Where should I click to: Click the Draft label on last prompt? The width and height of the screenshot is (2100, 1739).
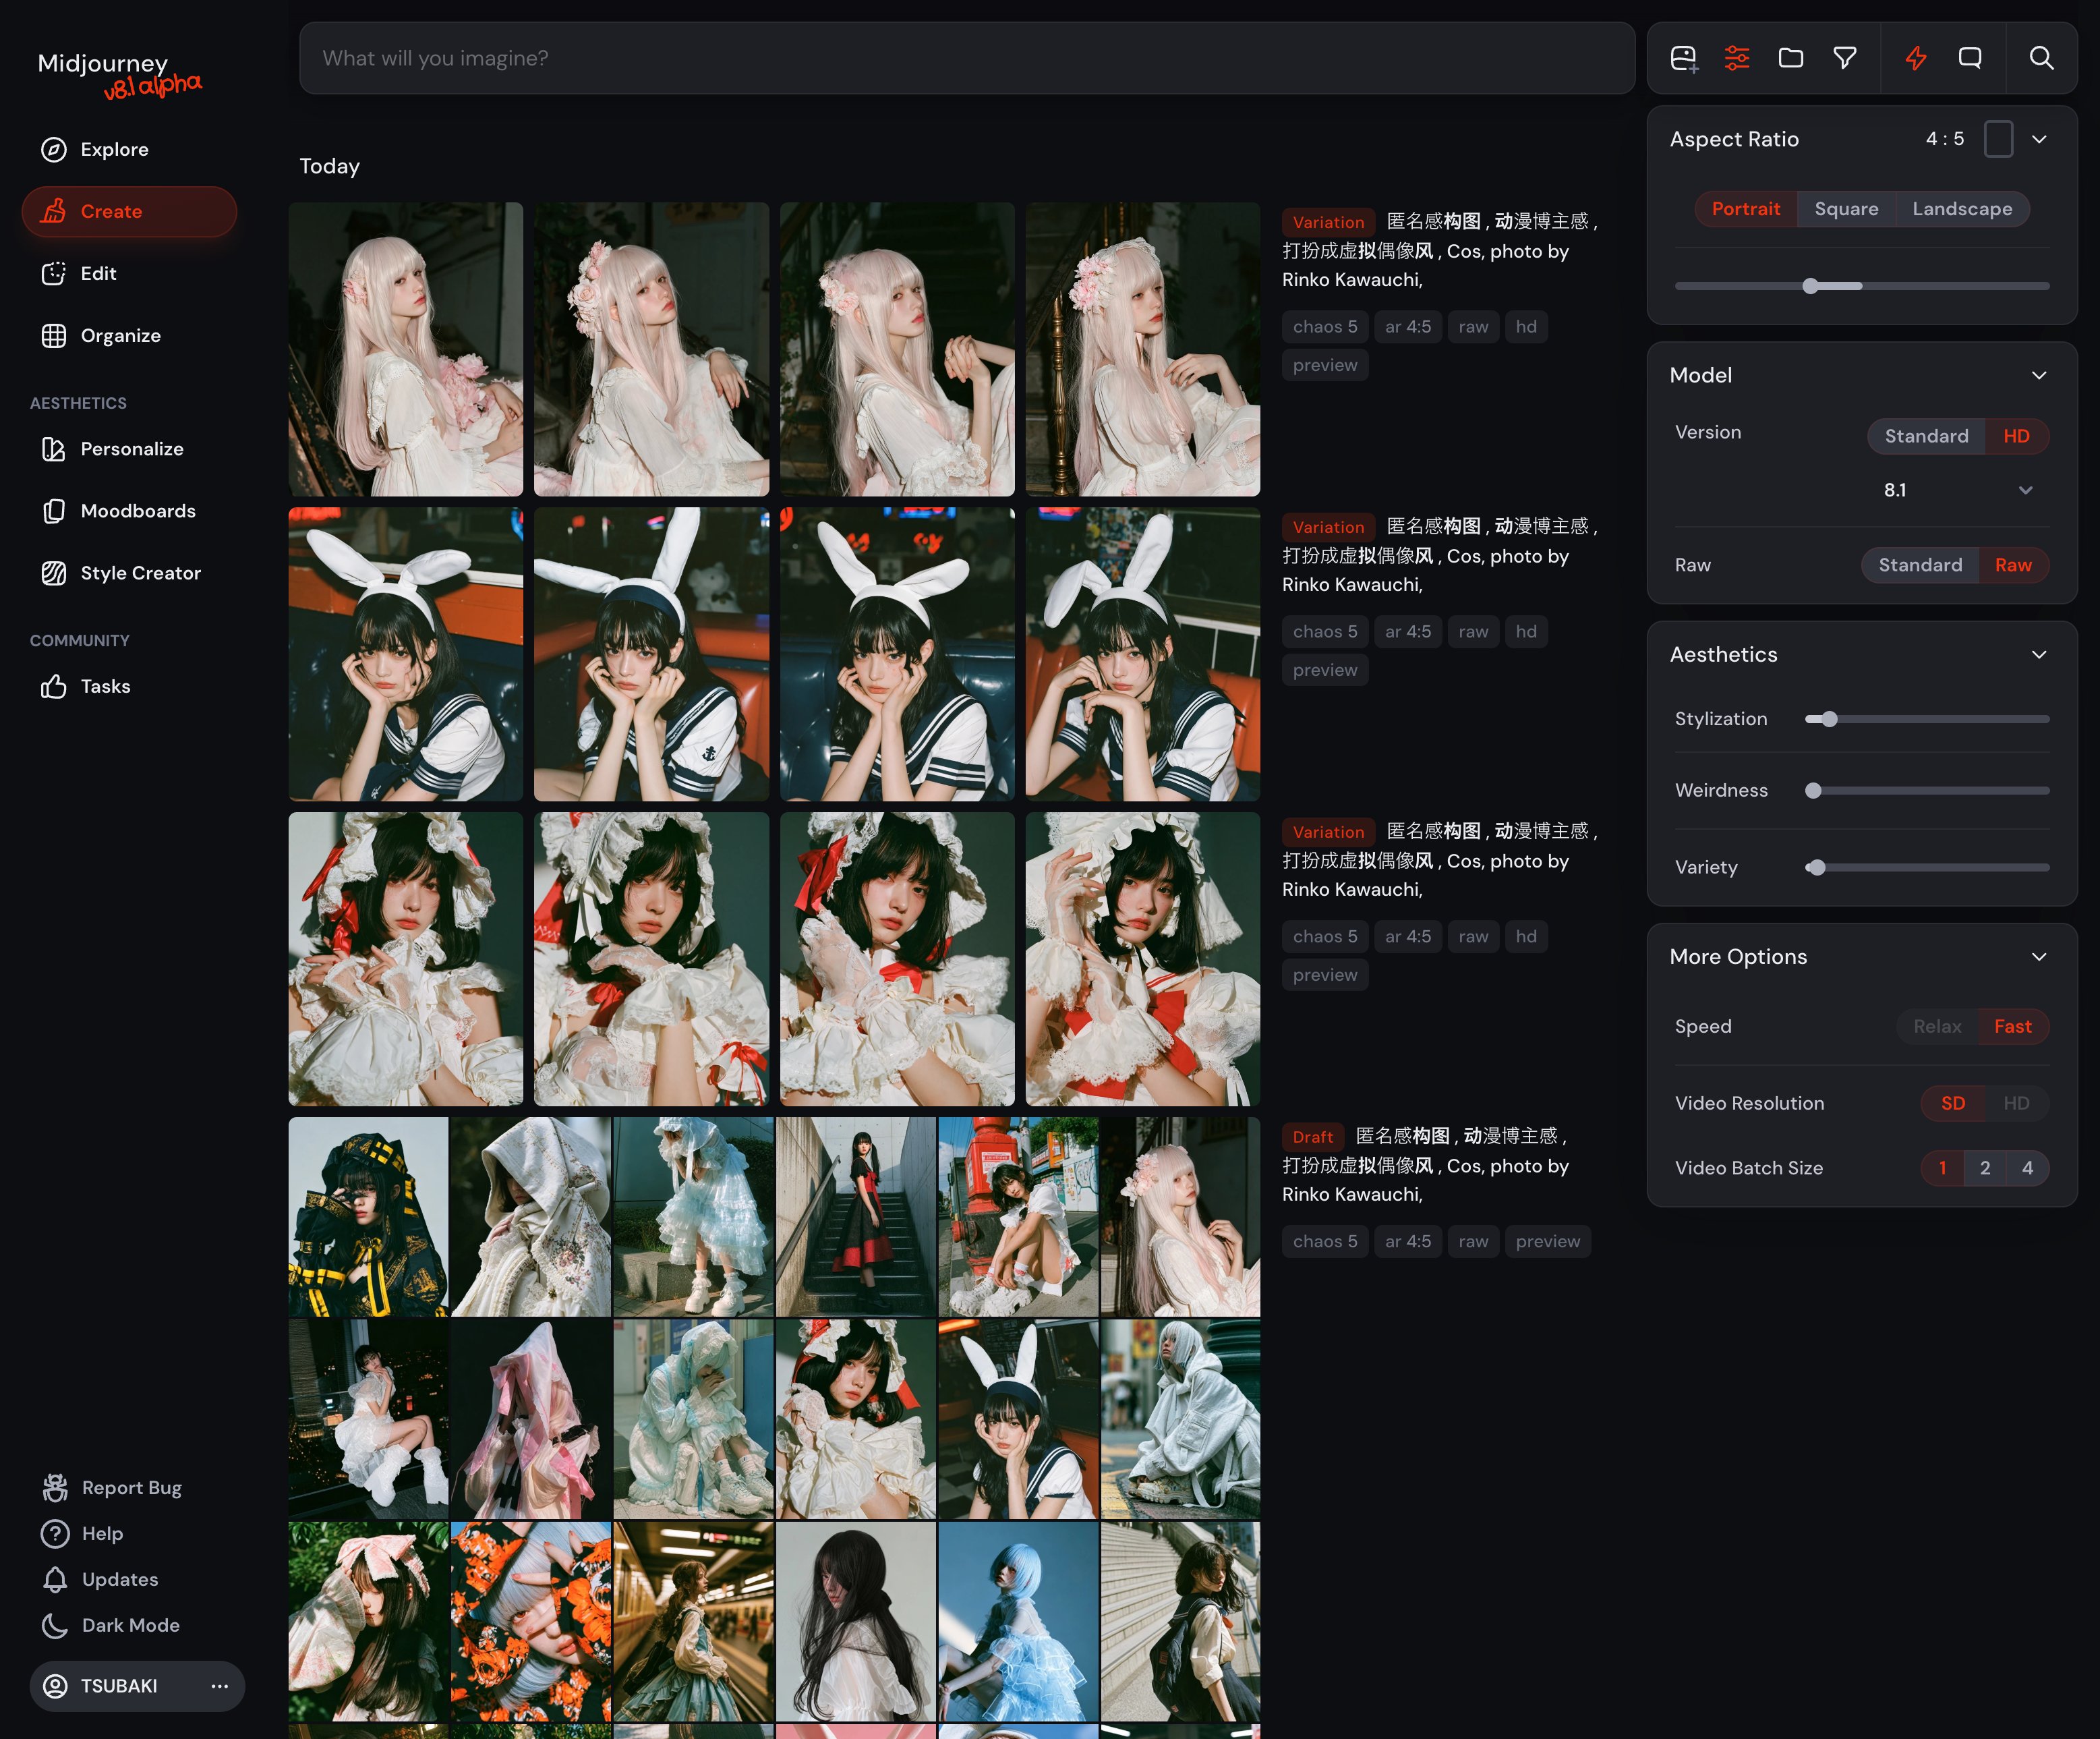coord(1312,1137)
